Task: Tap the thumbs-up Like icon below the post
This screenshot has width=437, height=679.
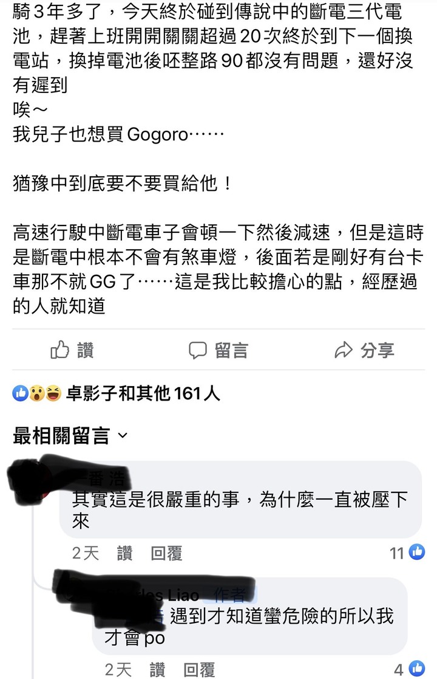Action: [x=59, y=350]
